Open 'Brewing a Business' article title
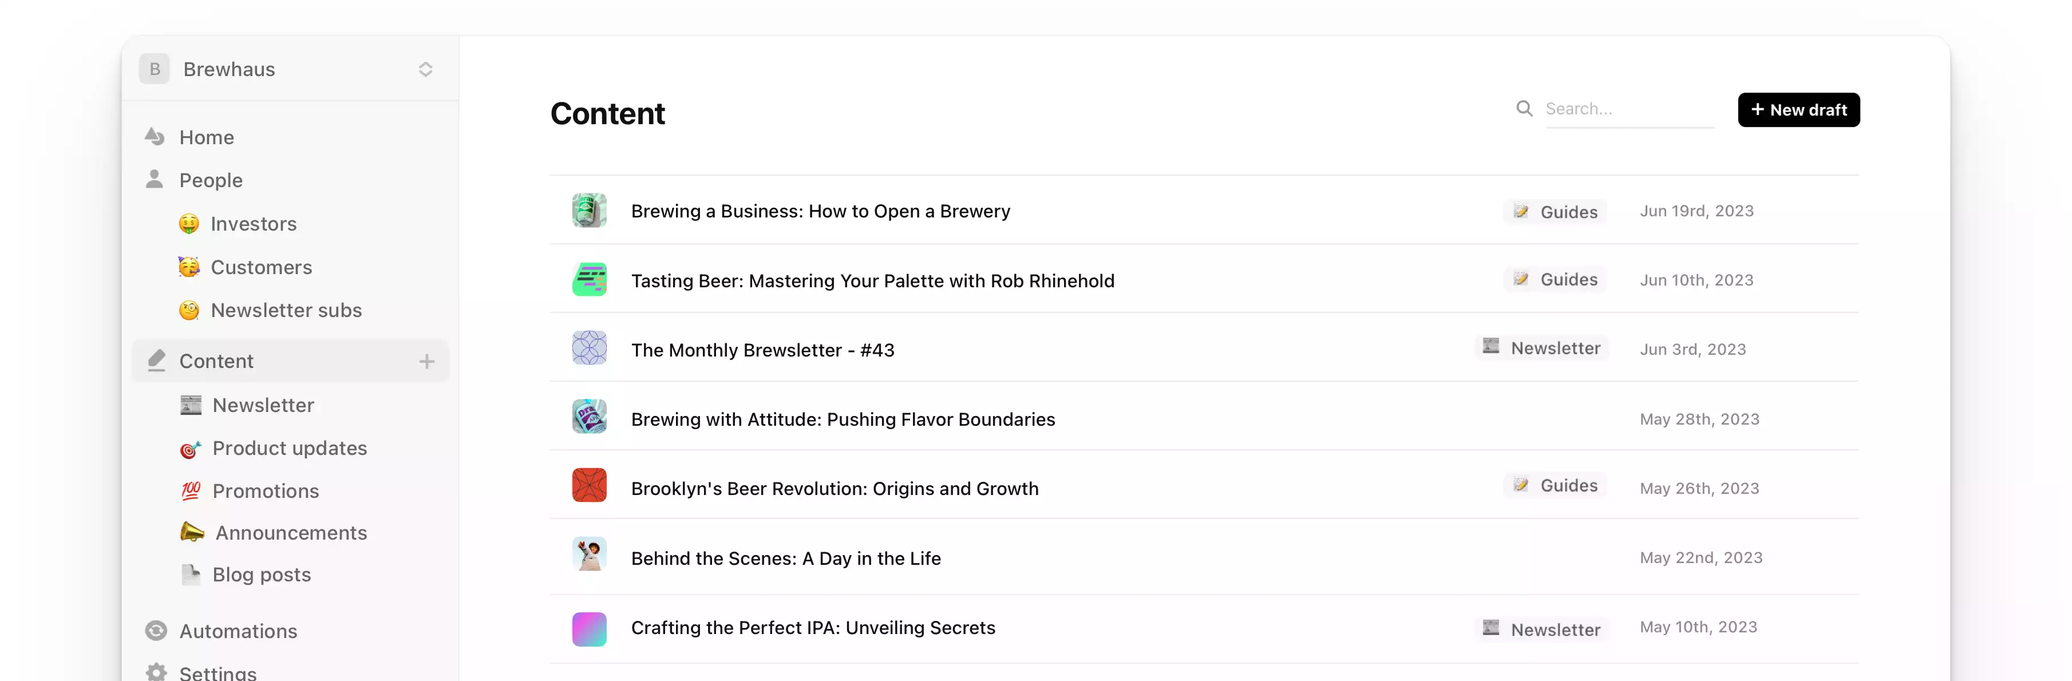This screenshot has height=681, width=2072. pos(820,211)
